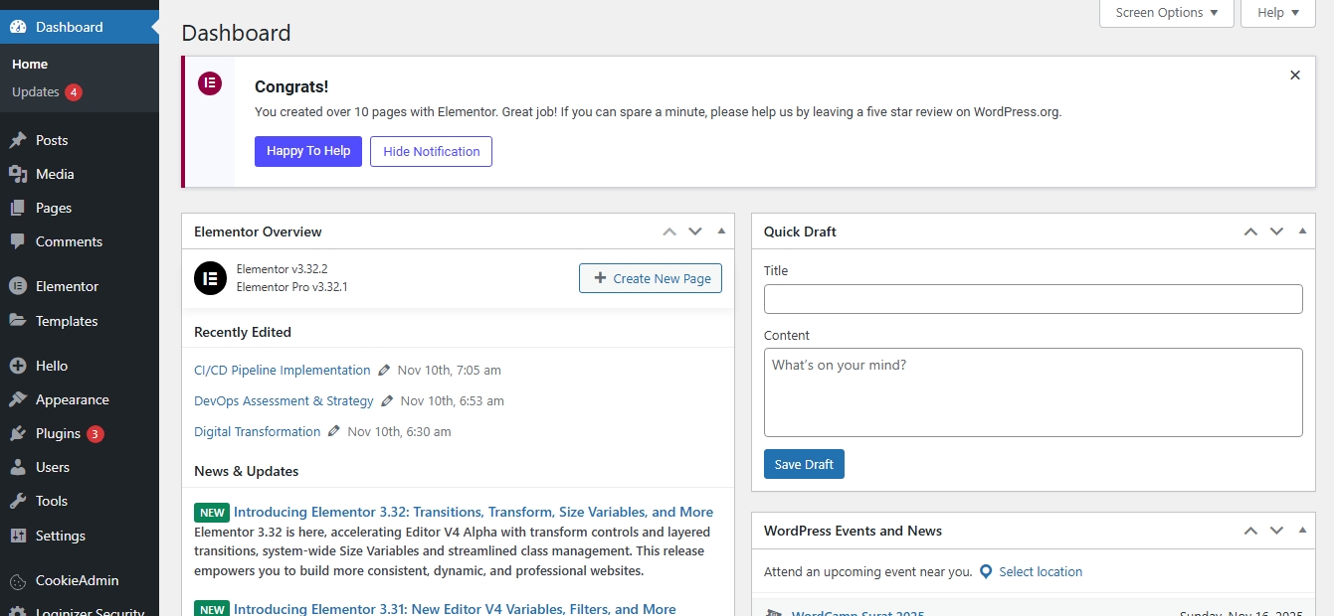Click the Posts pushpin icon in sidebar

tap(18, 140)
